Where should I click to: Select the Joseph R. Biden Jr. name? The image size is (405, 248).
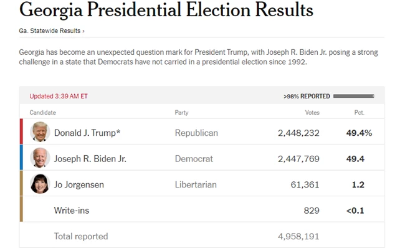click(x=90, y=159)
